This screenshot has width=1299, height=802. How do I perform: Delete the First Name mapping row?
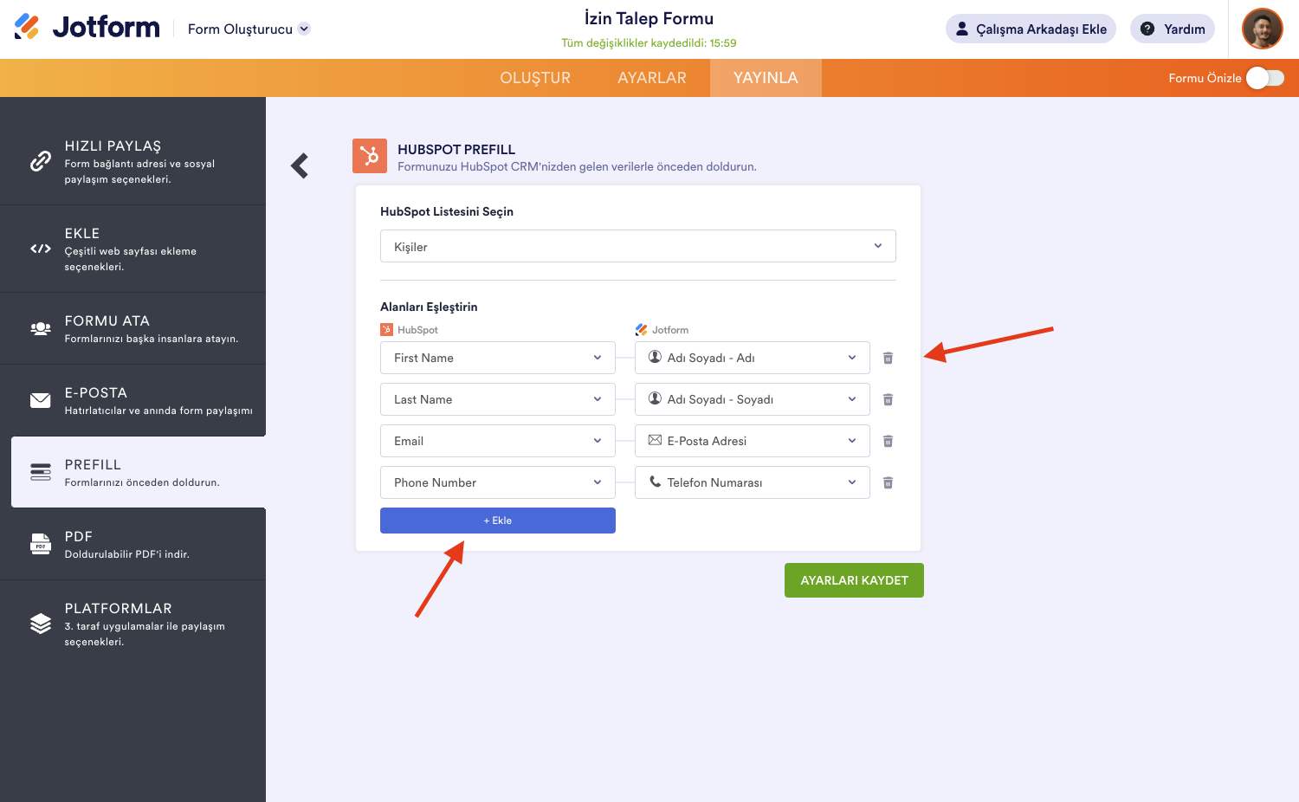pyautogui.click(x=888, y=358)
